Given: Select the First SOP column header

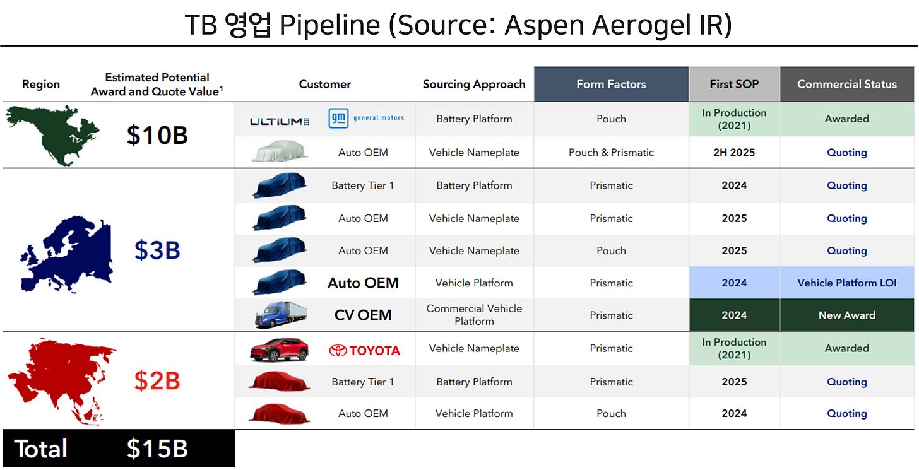Looking at the screenshot, I should pyautogui.click(x=734, y=84).
